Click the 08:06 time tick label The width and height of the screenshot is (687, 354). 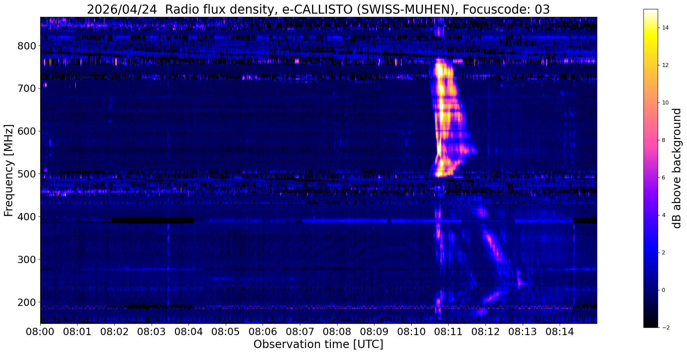tap(263, 332)
